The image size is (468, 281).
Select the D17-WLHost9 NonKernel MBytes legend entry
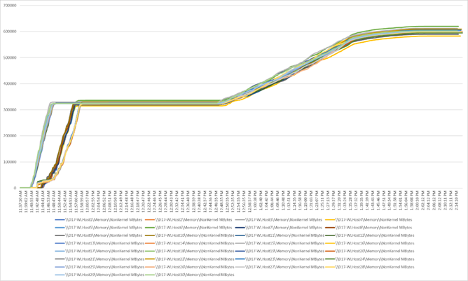pos(99,235)
